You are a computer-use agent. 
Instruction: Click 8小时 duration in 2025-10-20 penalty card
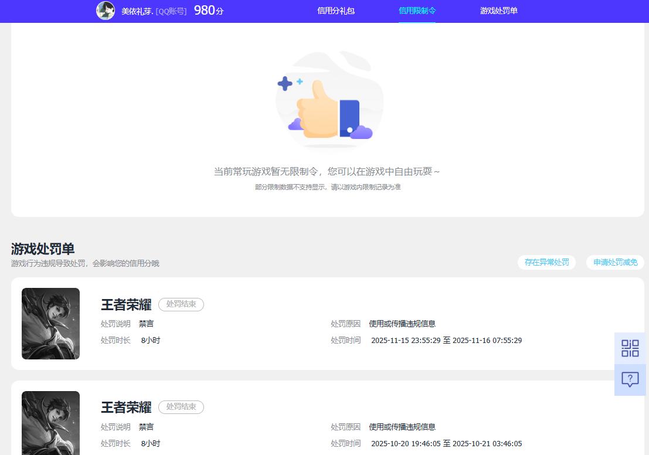[x=151, y=443]
